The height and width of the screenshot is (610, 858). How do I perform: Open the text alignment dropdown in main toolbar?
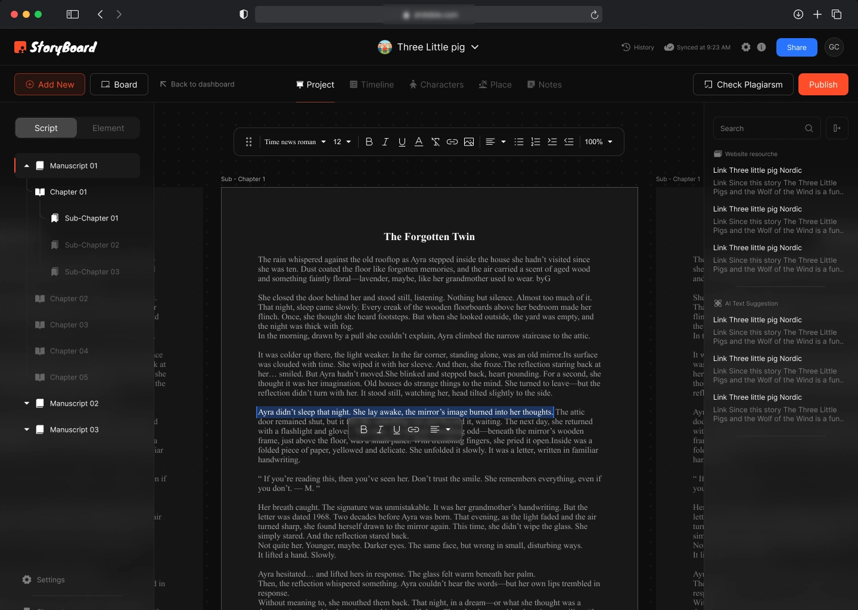point(496,142)
